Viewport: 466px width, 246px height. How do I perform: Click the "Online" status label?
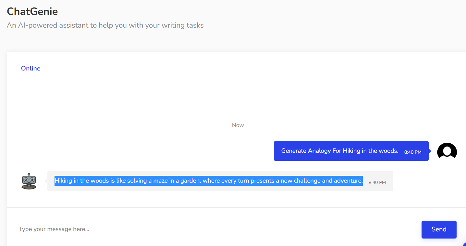[x=31, y=68]
